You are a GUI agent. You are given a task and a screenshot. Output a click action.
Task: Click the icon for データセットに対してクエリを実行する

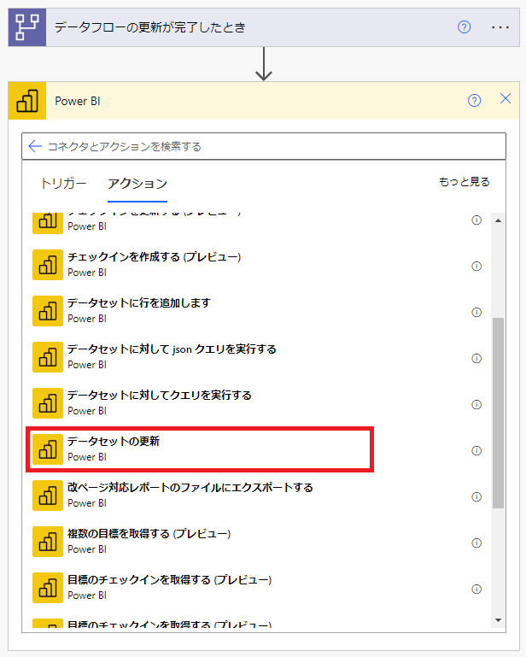point(48,403)
